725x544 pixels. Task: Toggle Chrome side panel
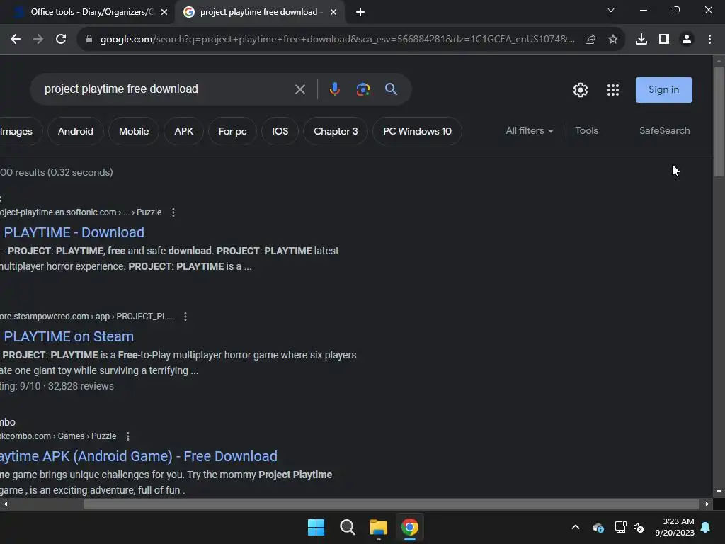[663, 40]
